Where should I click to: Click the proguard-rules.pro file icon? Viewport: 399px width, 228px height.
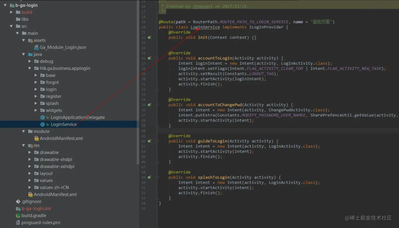[18, 223]
